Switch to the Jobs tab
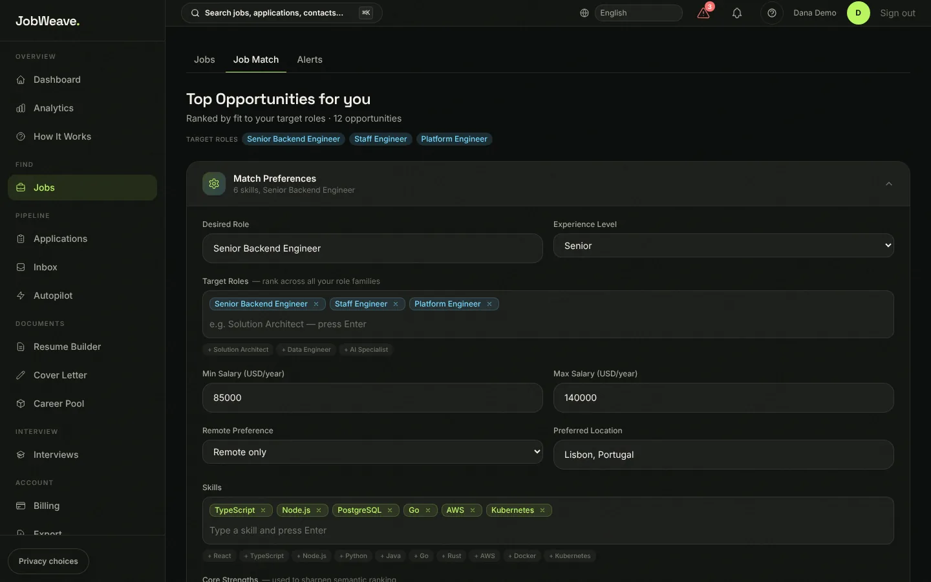The height and width of the screenshot is (582, 931). point(204,59)
